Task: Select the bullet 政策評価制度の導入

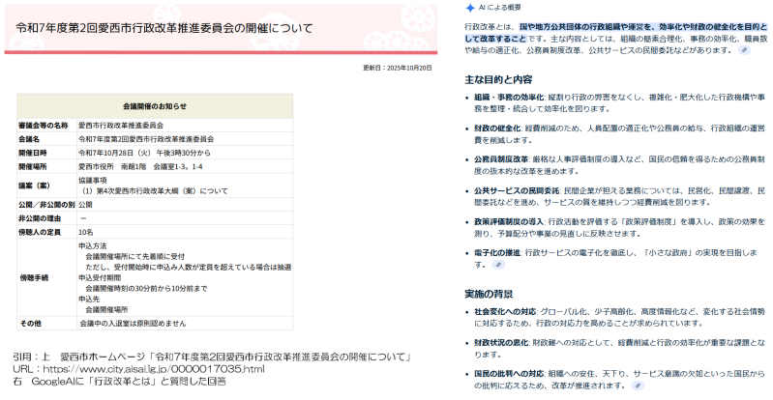Action: coord(509,222)
